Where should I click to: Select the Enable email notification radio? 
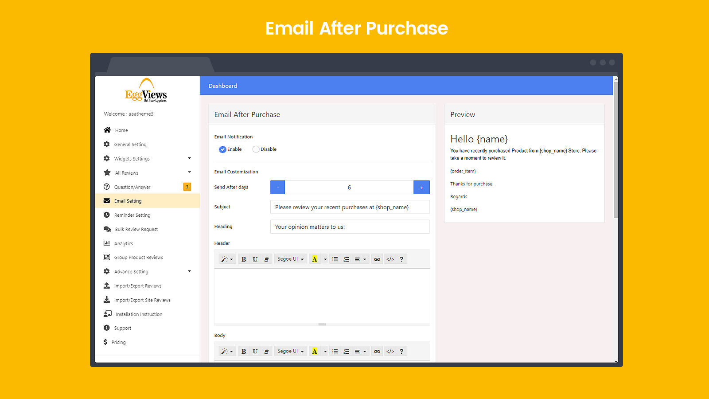tap(222, 149)
